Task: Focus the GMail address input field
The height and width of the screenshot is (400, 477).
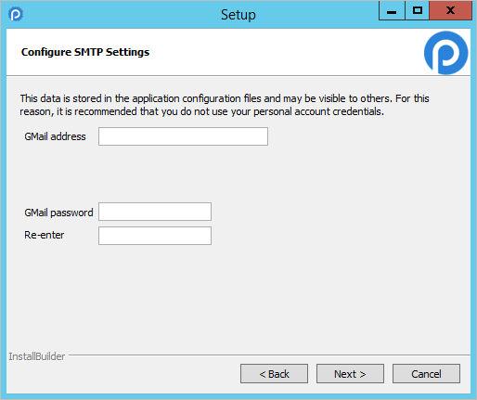Action: pos(183,136)
